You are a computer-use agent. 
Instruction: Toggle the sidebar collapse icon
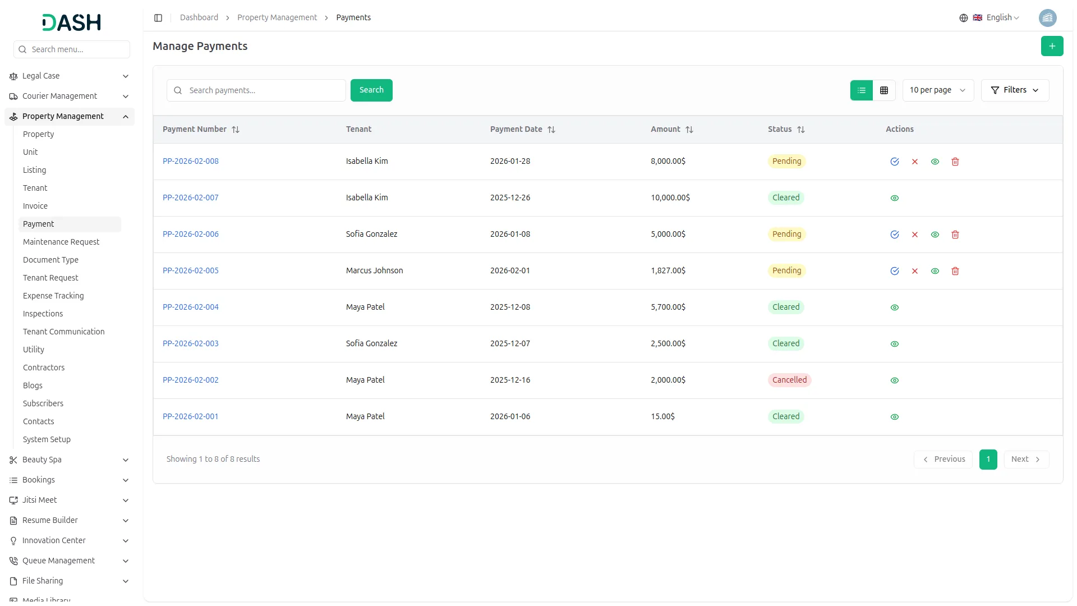tap(158, 18)
